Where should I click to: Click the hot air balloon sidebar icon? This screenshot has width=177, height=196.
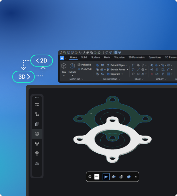tap(37, 153)
